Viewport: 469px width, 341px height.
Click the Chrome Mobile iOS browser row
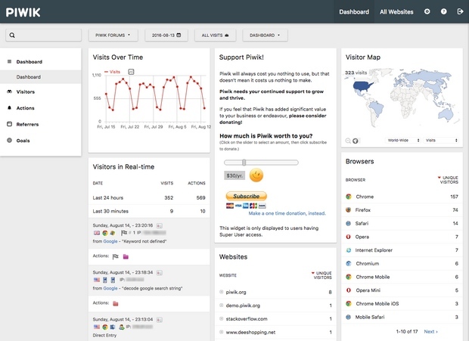click(402, 303)
